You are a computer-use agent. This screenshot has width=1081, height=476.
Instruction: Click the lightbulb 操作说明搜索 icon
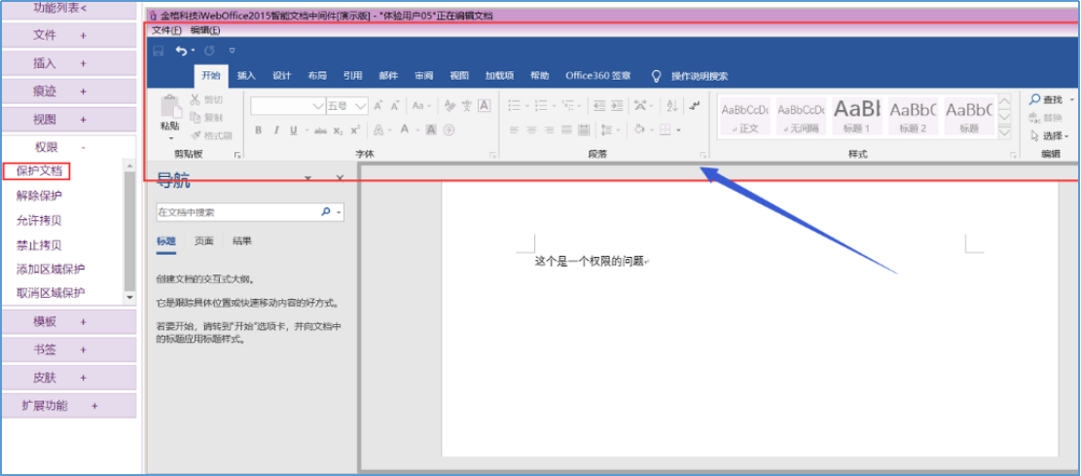(657, 76)
